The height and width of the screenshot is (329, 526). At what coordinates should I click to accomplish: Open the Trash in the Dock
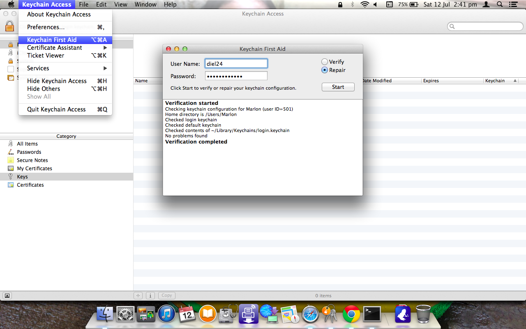[423, 315]
